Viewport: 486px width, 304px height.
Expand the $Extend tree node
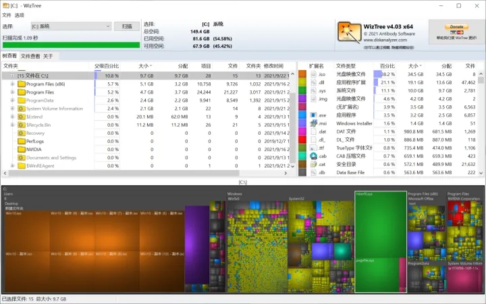[x=12, y=117]
